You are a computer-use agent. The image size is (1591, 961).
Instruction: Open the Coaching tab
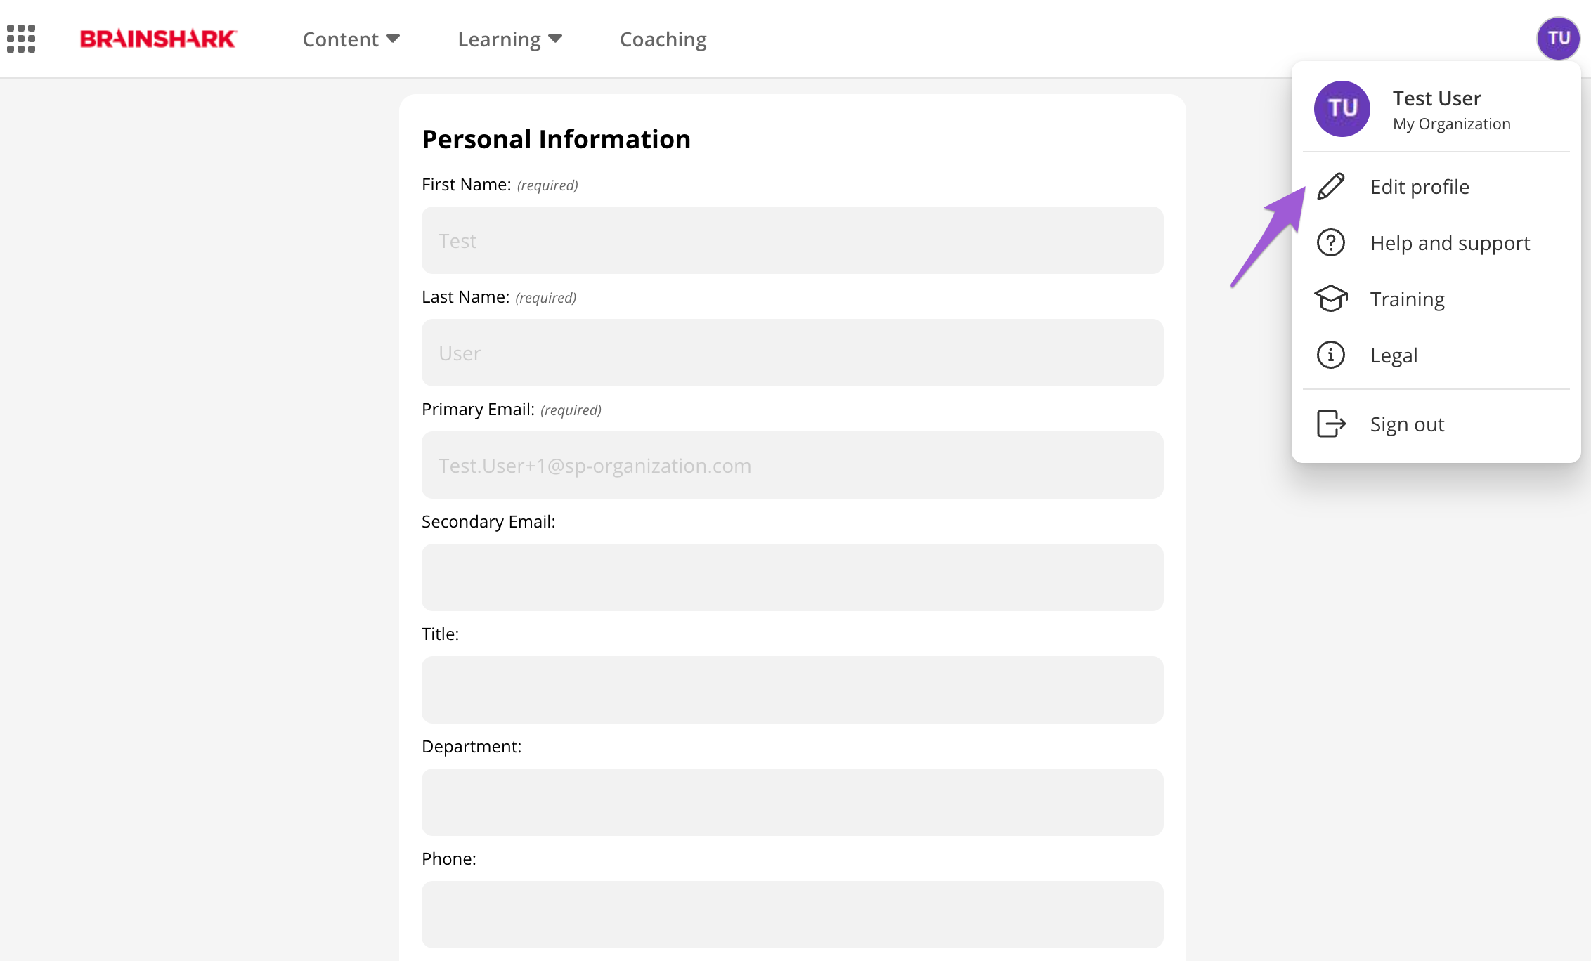tap(663, 39)
